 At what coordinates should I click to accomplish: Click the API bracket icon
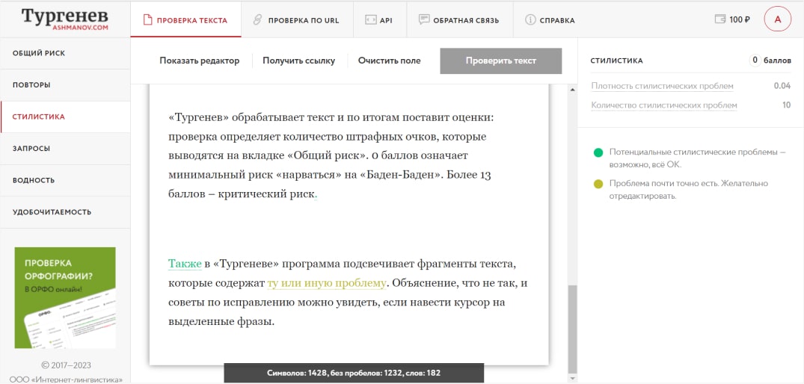click(371, 20)
